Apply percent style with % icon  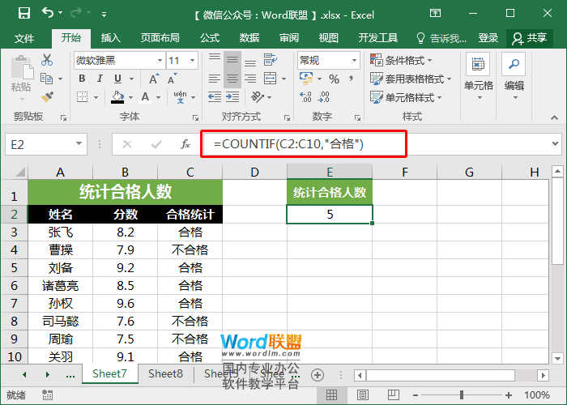pyautogui.click(x=334, y=79)
